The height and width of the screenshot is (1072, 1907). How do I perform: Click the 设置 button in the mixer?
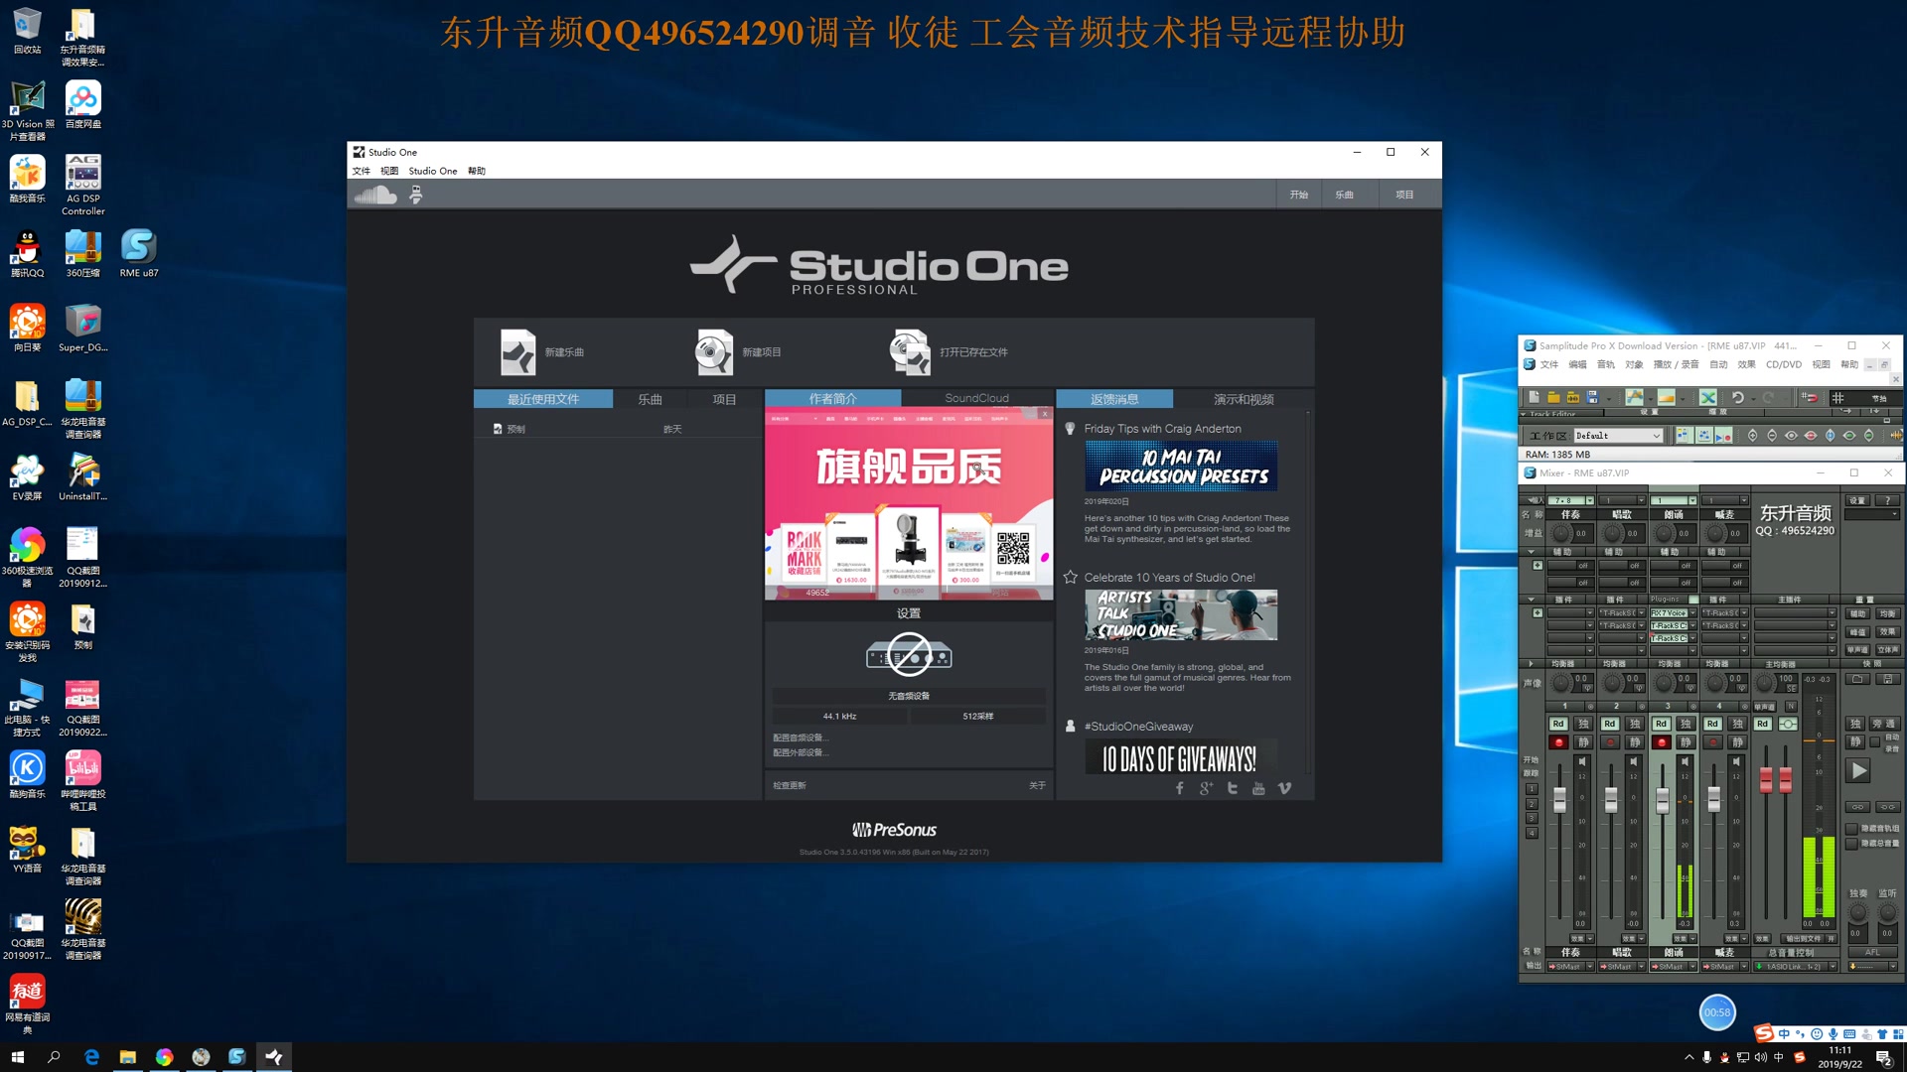pos(1857,500)
